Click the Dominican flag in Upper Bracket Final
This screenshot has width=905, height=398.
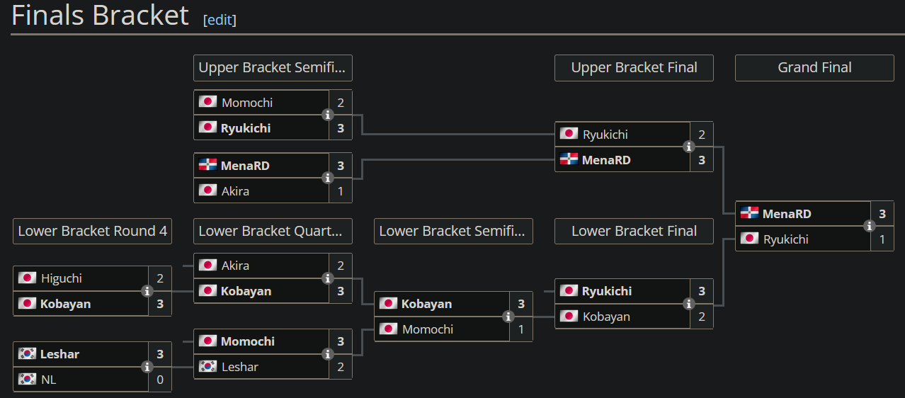click(x=569, y=159)
